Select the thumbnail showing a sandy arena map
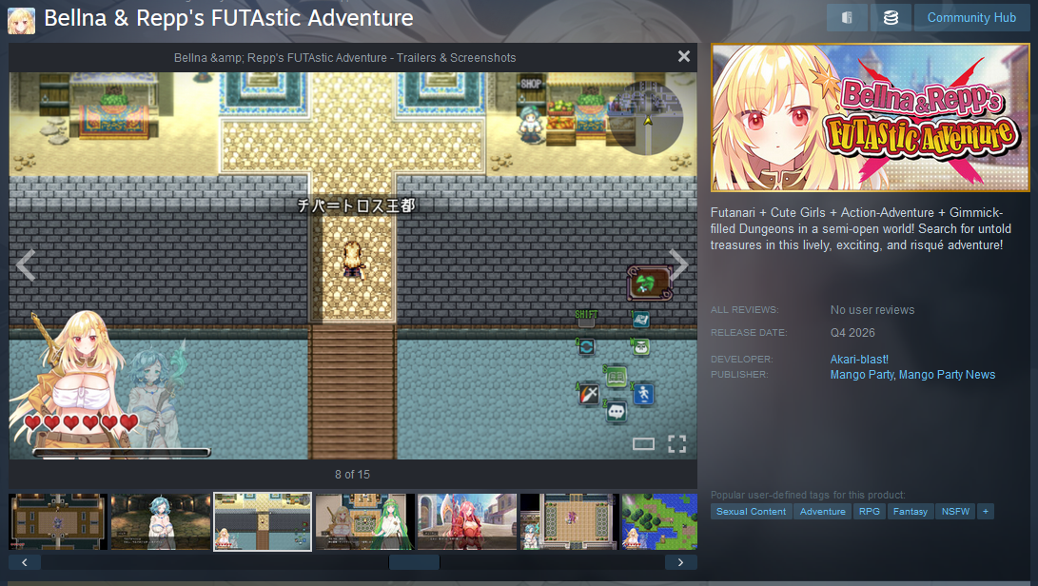This screenshot has width=1038, height=586. pyautogui.click(x=569, y=521)
